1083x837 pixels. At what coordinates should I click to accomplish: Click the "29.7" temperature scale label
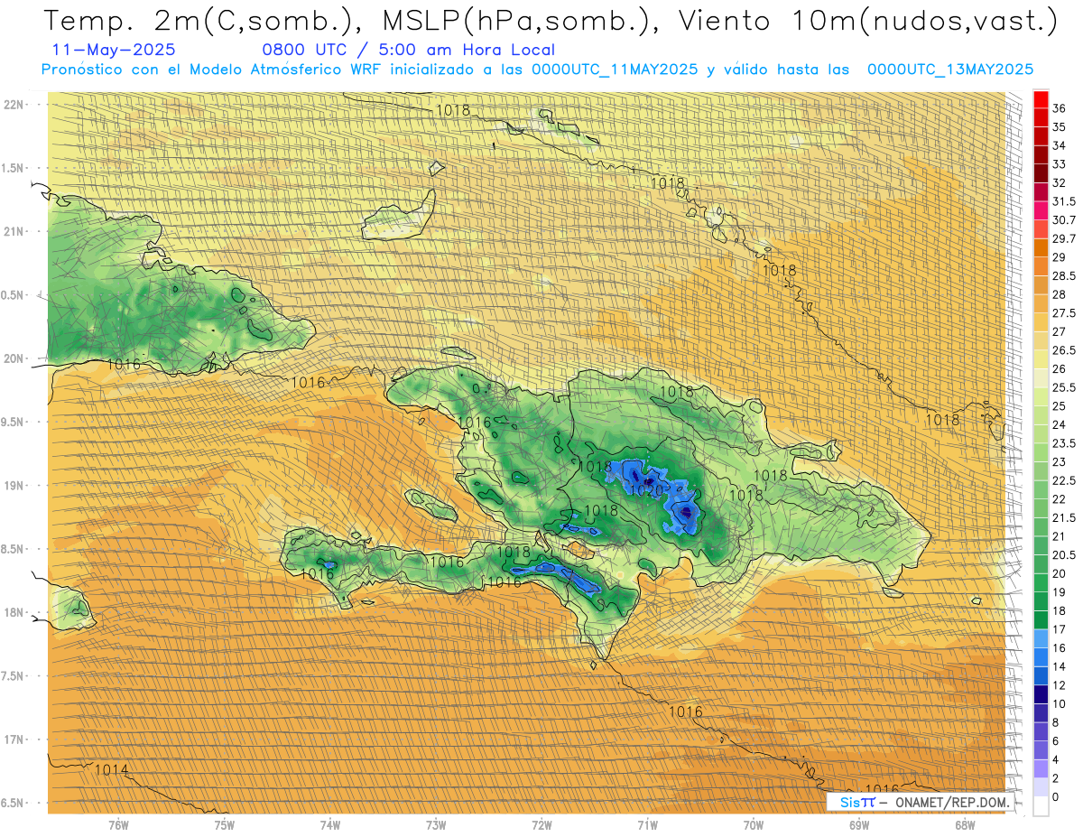point(1064,238)
